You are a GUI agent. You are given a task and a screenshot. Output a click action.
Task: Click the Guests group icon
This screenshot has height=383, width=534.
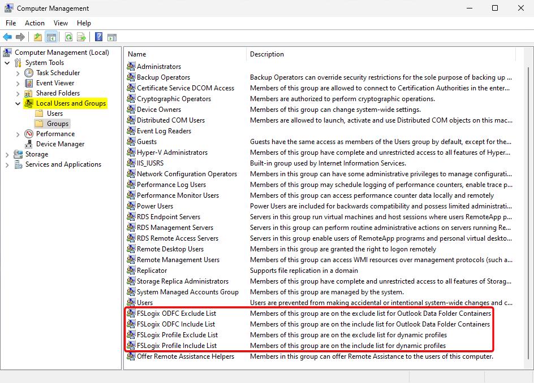(x=131, y=141)
